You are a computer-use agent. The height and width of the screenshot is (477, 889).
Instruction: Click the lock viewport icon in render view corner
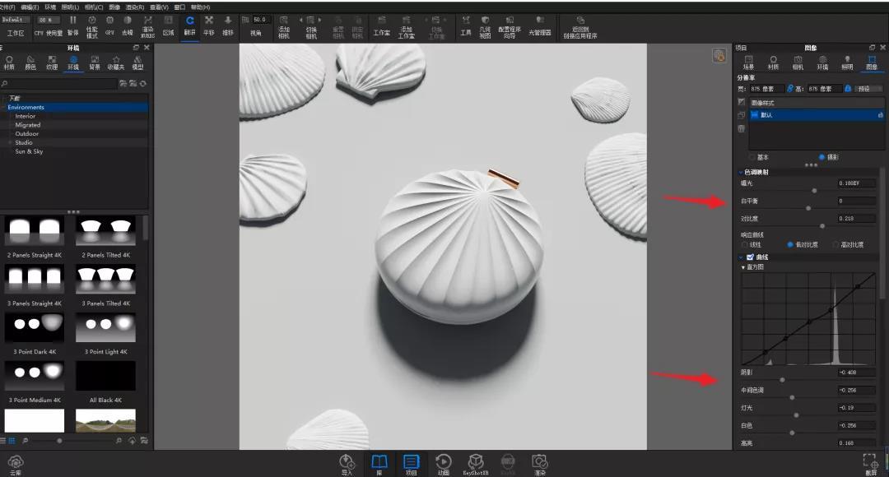[719, 56]
